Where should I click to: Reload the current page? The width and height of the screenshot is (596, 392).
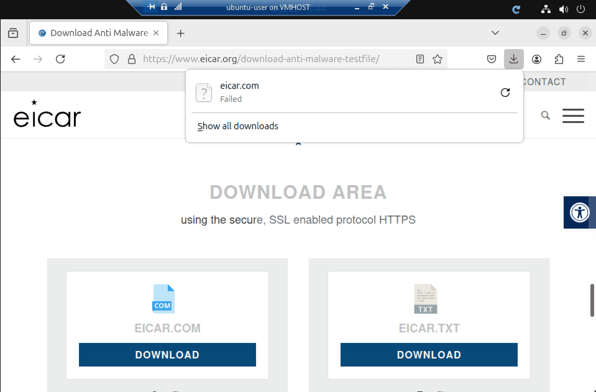coord(60,59)
